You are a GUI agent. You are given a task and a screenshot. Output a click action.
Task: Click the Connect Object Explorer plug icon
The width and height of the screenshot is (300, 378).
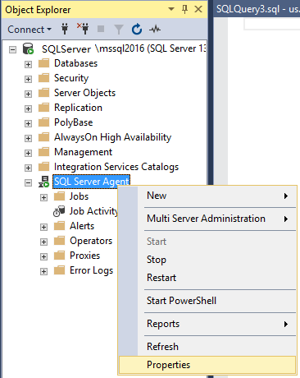click(x=65, y=29)
